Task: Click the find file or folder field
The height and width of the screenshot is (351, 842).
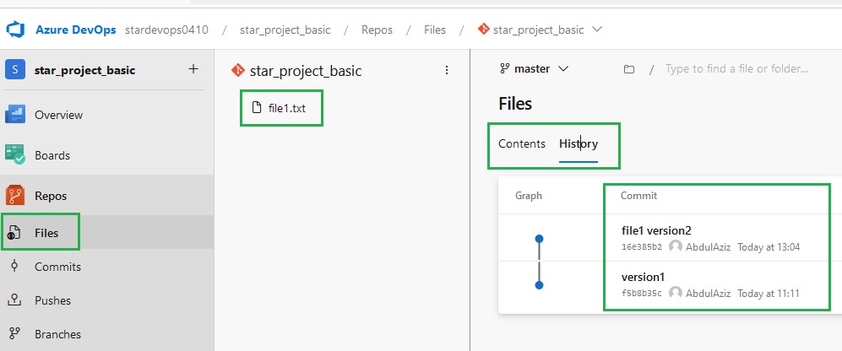Action: click(736, 68)
